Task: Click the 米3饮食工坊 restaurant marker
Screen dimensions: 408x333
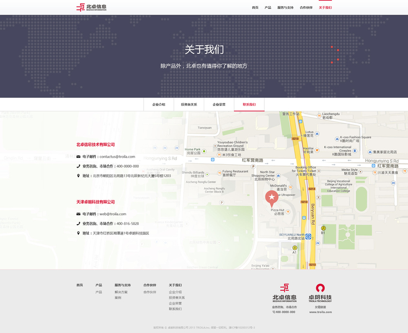Action: [219, 155]
